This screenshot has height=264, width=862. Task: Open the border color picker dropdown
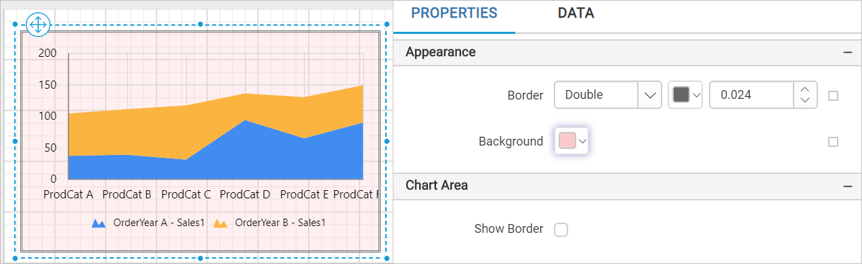[685, 95]
